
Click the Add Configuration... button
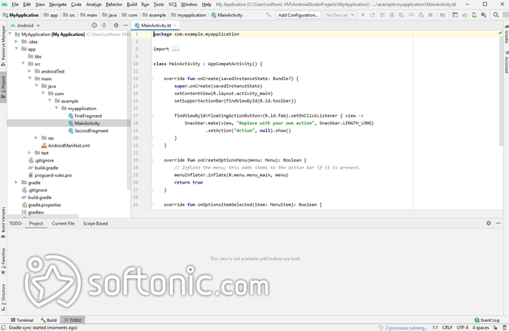click(299, 15)
